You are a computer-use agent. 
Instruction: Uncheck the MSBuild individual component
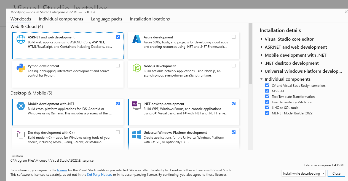pos(267,91)
